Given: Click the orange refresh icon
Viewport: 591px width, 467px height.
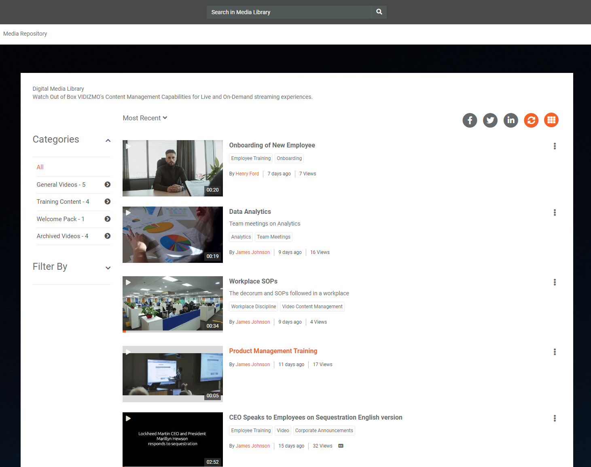Looking at the screenshot, I should (531, 120).
